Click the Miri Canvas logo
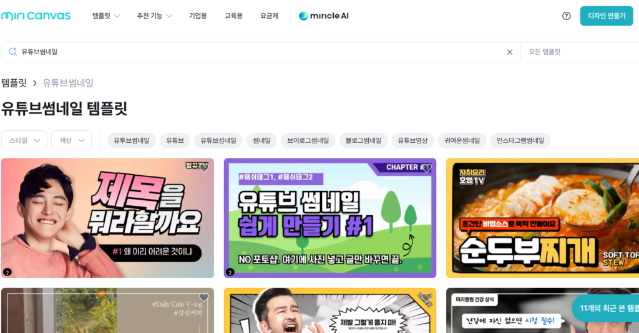639x333 pixels. (x=36, y=16)
